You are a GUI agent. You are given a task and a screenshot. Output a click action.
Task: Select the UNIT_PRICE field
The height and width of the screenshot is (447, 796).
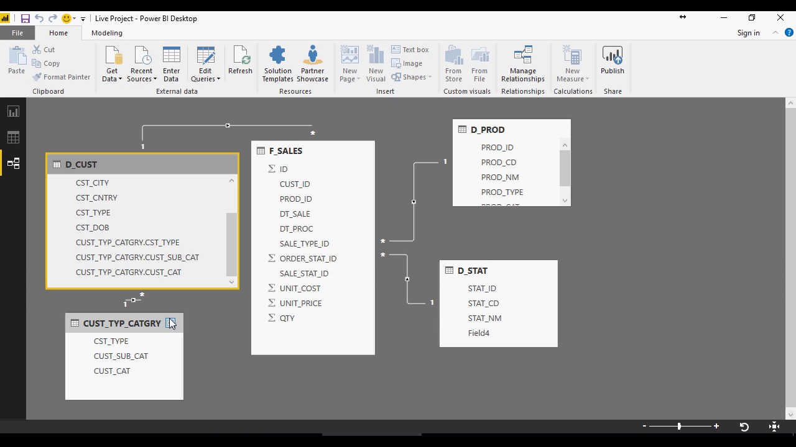tap(300, 303)
